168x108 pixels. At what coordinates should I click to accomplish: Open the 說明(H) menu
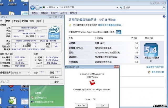73,13
